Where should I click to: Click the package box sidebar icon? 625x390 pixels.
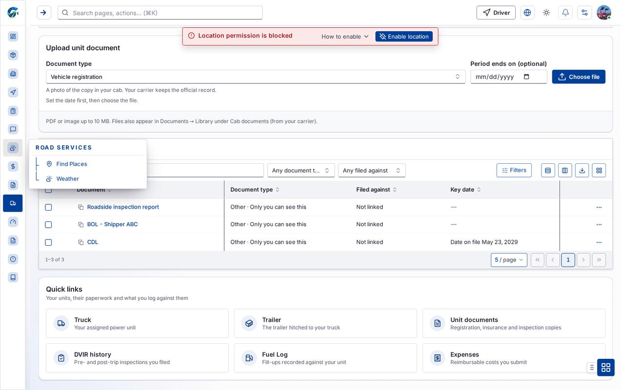pyautogui.click(x=13, y=55)
